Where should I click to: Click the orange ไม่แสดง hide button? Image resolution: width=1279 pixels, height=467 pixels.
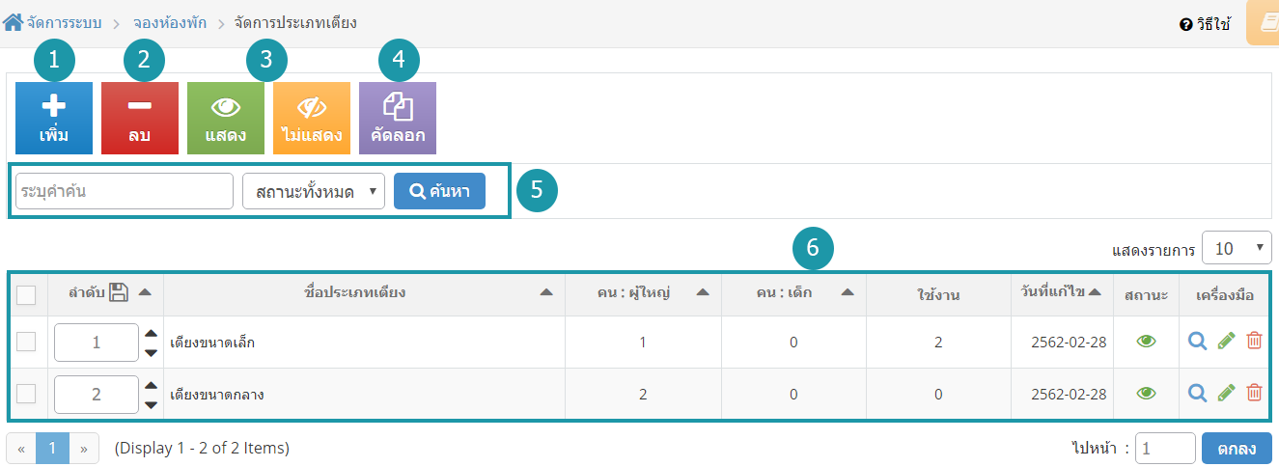tap(312, 119)
